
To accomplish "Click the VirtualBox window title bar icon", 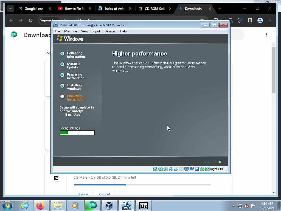I will (x=55, y=25).
